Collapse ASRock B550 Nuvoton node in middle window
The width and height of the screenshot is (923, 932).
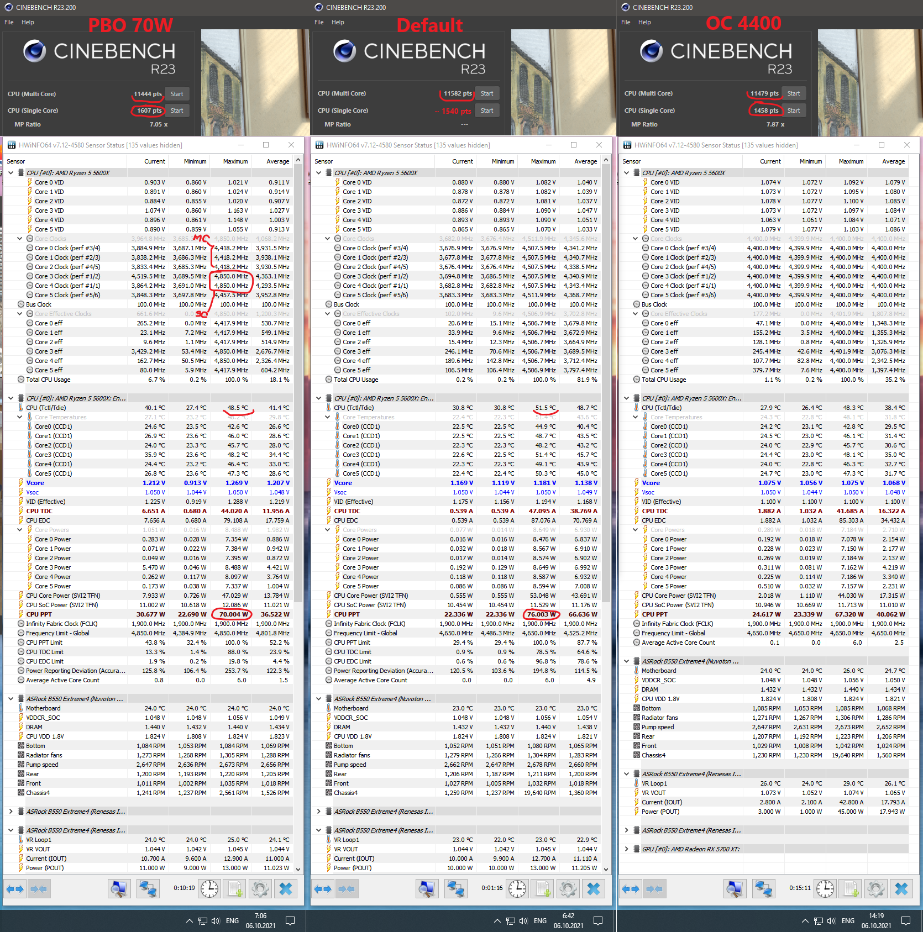[x=319, y=699]
